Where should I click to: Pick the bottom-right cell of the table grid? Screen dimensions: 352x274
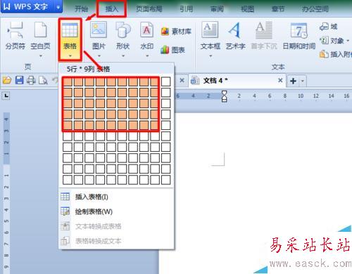tap(166, 180)
